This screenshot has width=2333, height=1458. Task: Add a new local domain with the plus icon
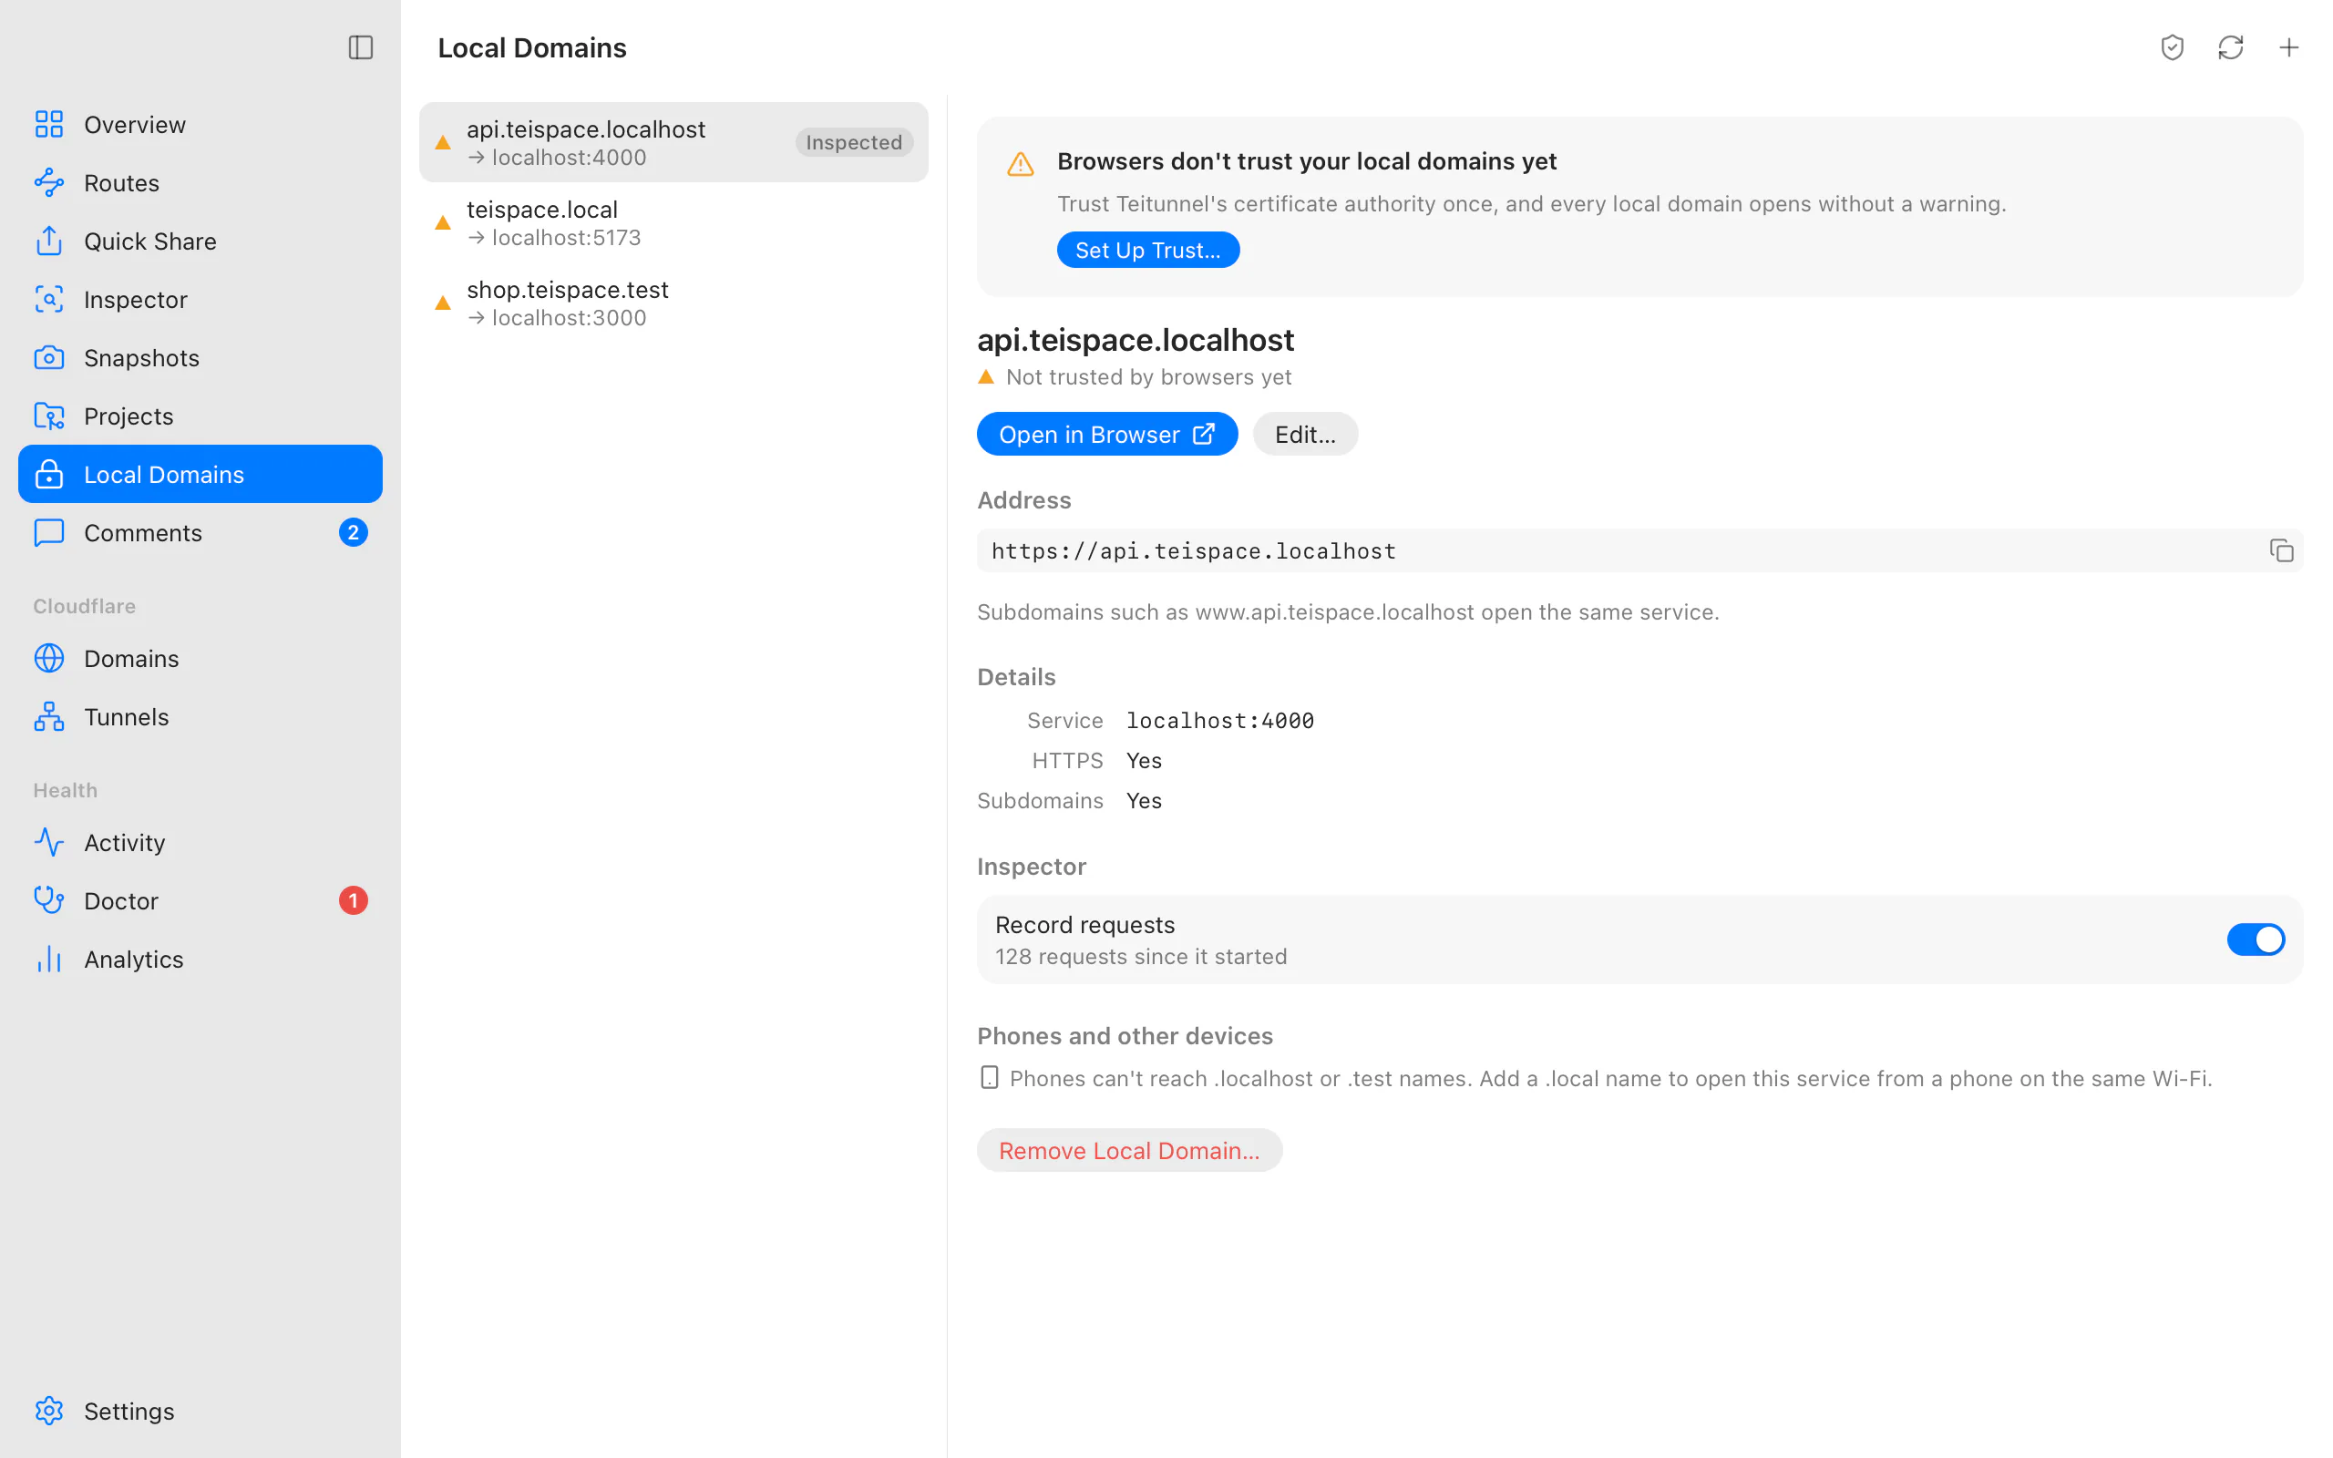2288,47
